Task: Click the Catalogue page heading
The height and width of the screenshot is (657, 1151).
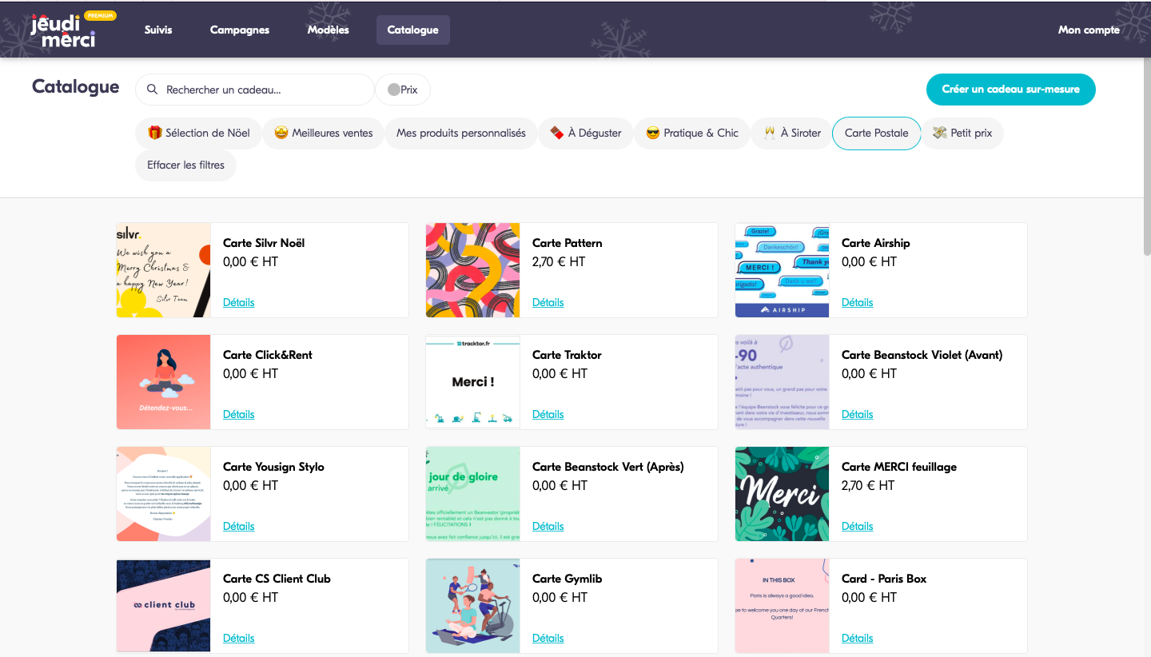Action: pyautogui.click(x=76, y=87)
